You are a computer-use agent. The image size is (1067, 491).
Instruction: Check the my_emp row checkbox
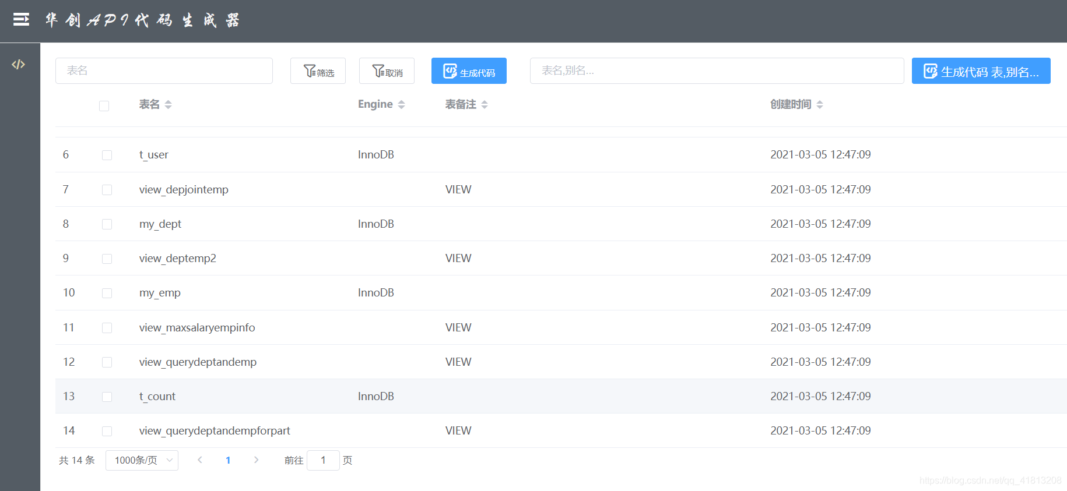[107, 293]
